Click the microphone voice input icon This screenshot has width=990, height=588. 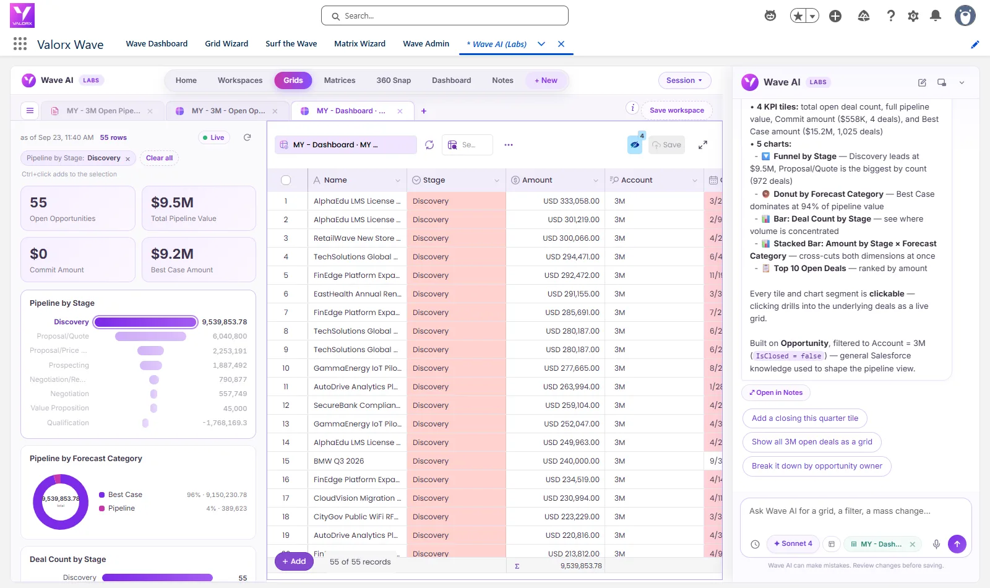point(937,544)
